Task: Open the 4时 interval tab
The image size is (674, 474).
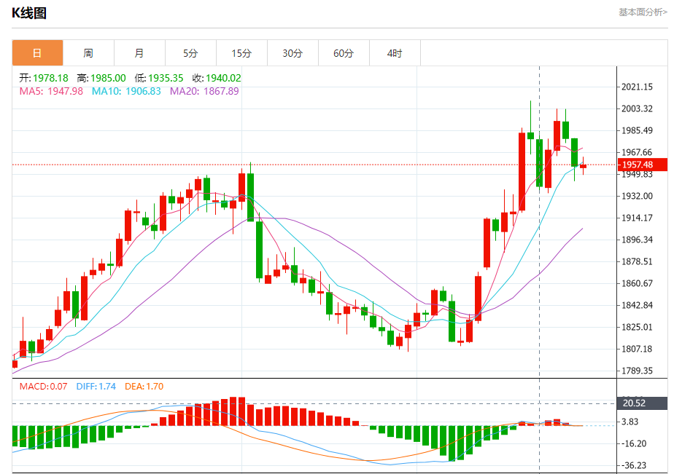Action: point(395,53)
